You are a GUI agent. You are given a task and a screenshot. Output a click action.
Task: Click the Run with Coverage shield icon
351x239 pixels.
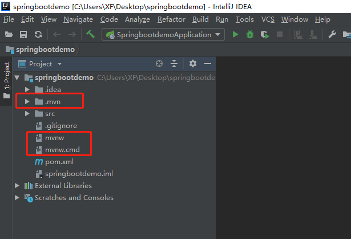click(265, 35)
